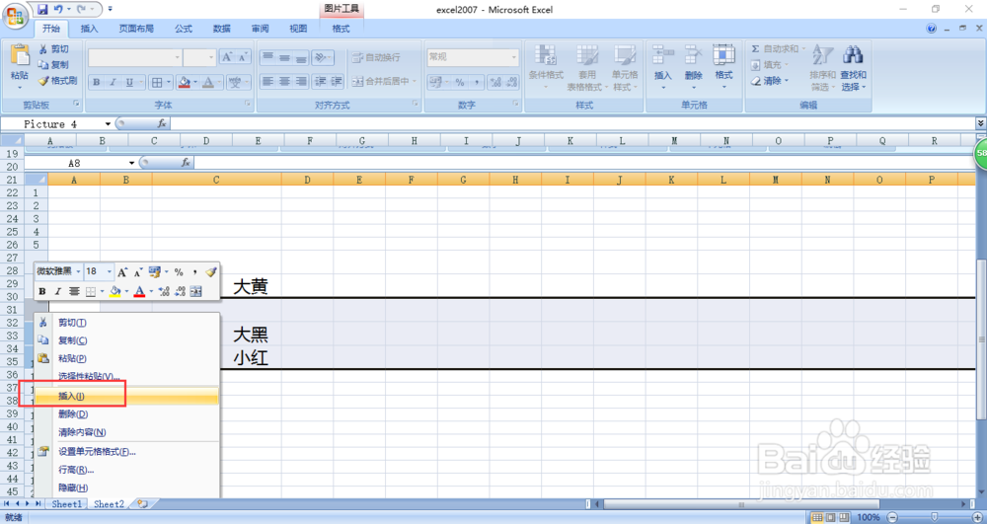The image size is (987, 524).
Task: Click the 查找和选择 binoculars icon
Action: (x=853, y=54)
